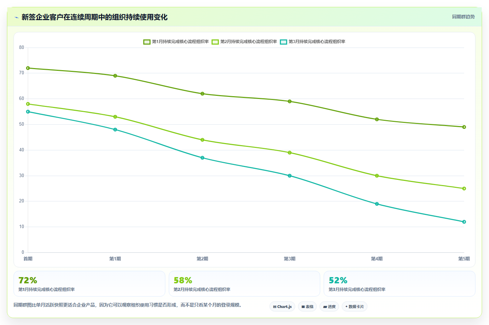This screenshot has height=325, width=489.
Task: Click the teal data point at 第4期 (19)
Action: coord(377,204)
